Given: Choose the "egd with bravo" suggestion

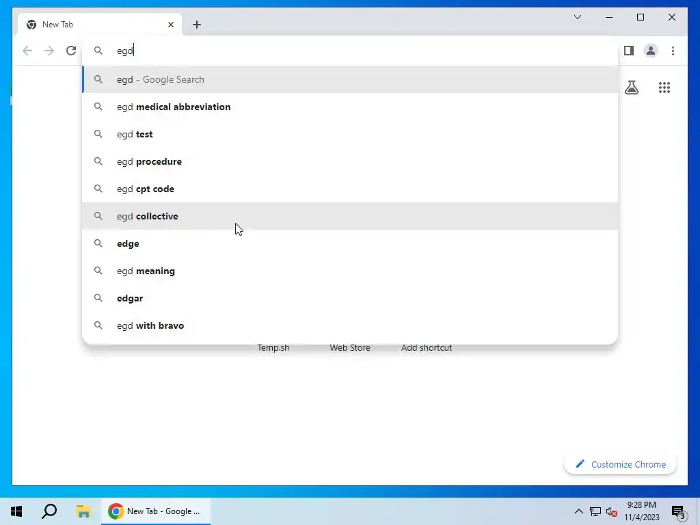Looking at the screenshot, I should pos(350,325).
